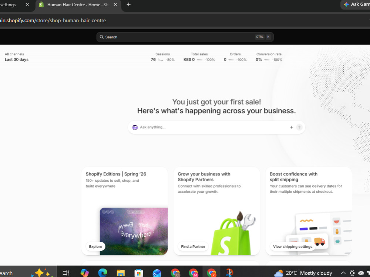Click the active Chrome profile V taskbar icon
The image size is (370, 277).
coord(211,273)
